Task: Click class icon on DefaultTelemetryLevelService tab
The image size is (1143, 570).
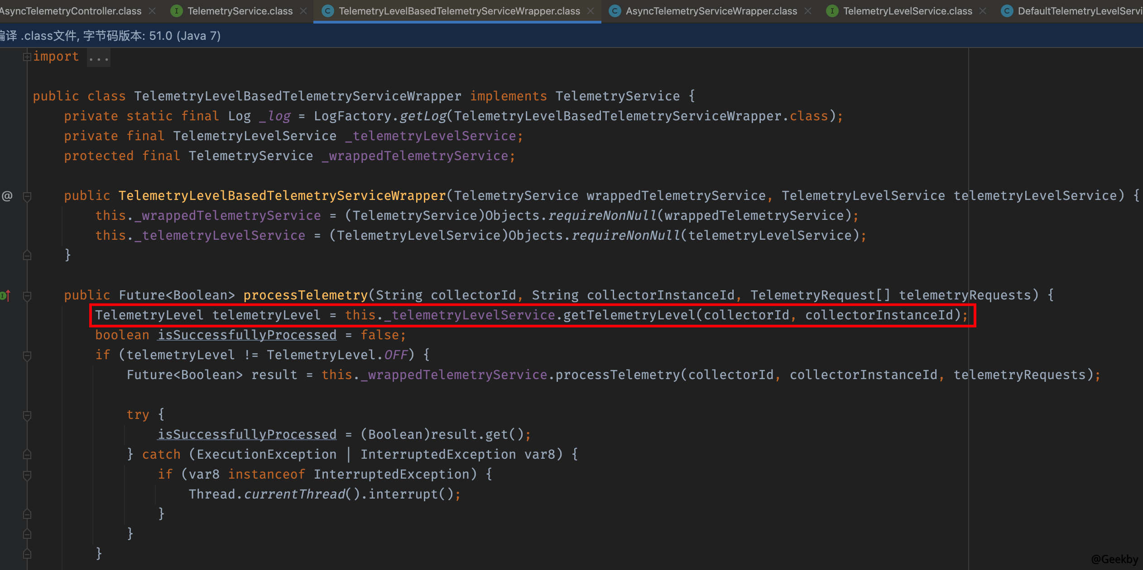Action: coord(1007,11)
